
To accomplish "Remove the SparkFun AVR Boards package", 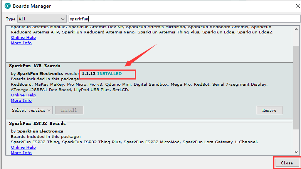I will tap(269, 110).
